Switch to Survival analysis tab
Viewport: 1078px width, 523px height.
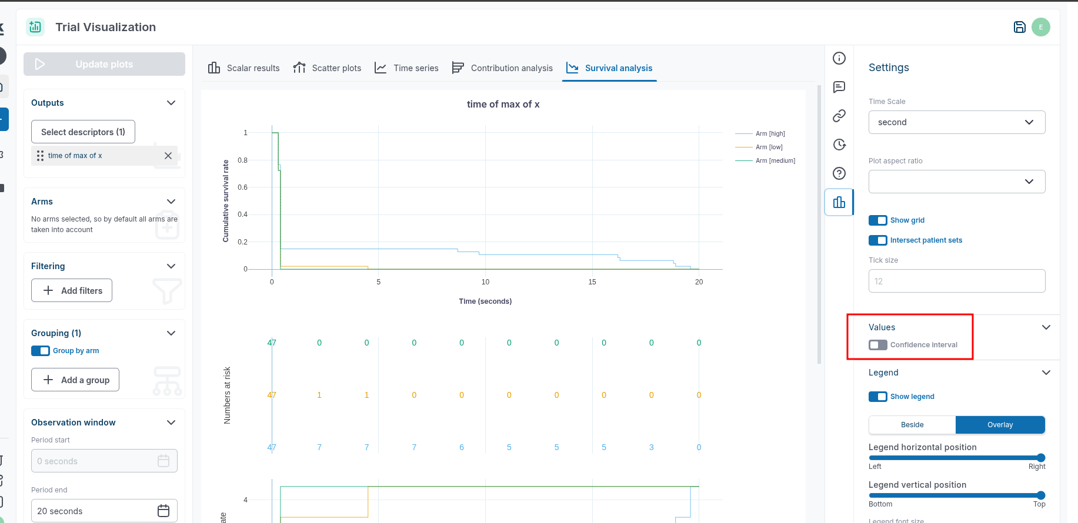coord(609,68)
